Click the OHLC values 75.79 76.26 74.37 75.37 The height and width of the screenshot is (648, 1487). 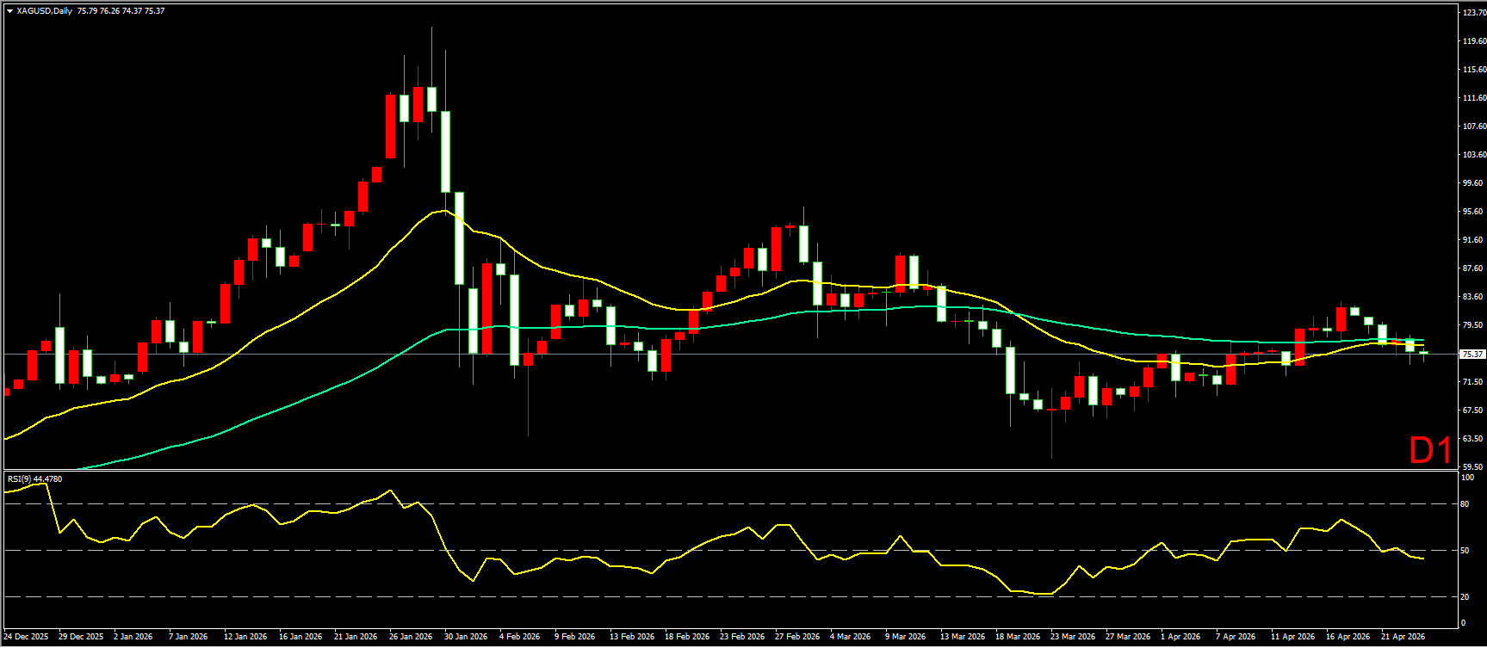coord(121,11)
